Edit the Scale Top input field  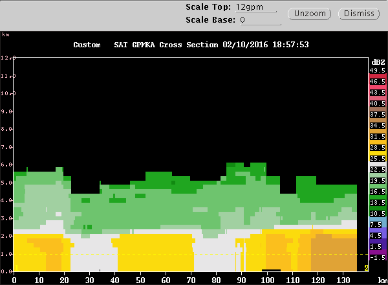[x=256, y=8]
